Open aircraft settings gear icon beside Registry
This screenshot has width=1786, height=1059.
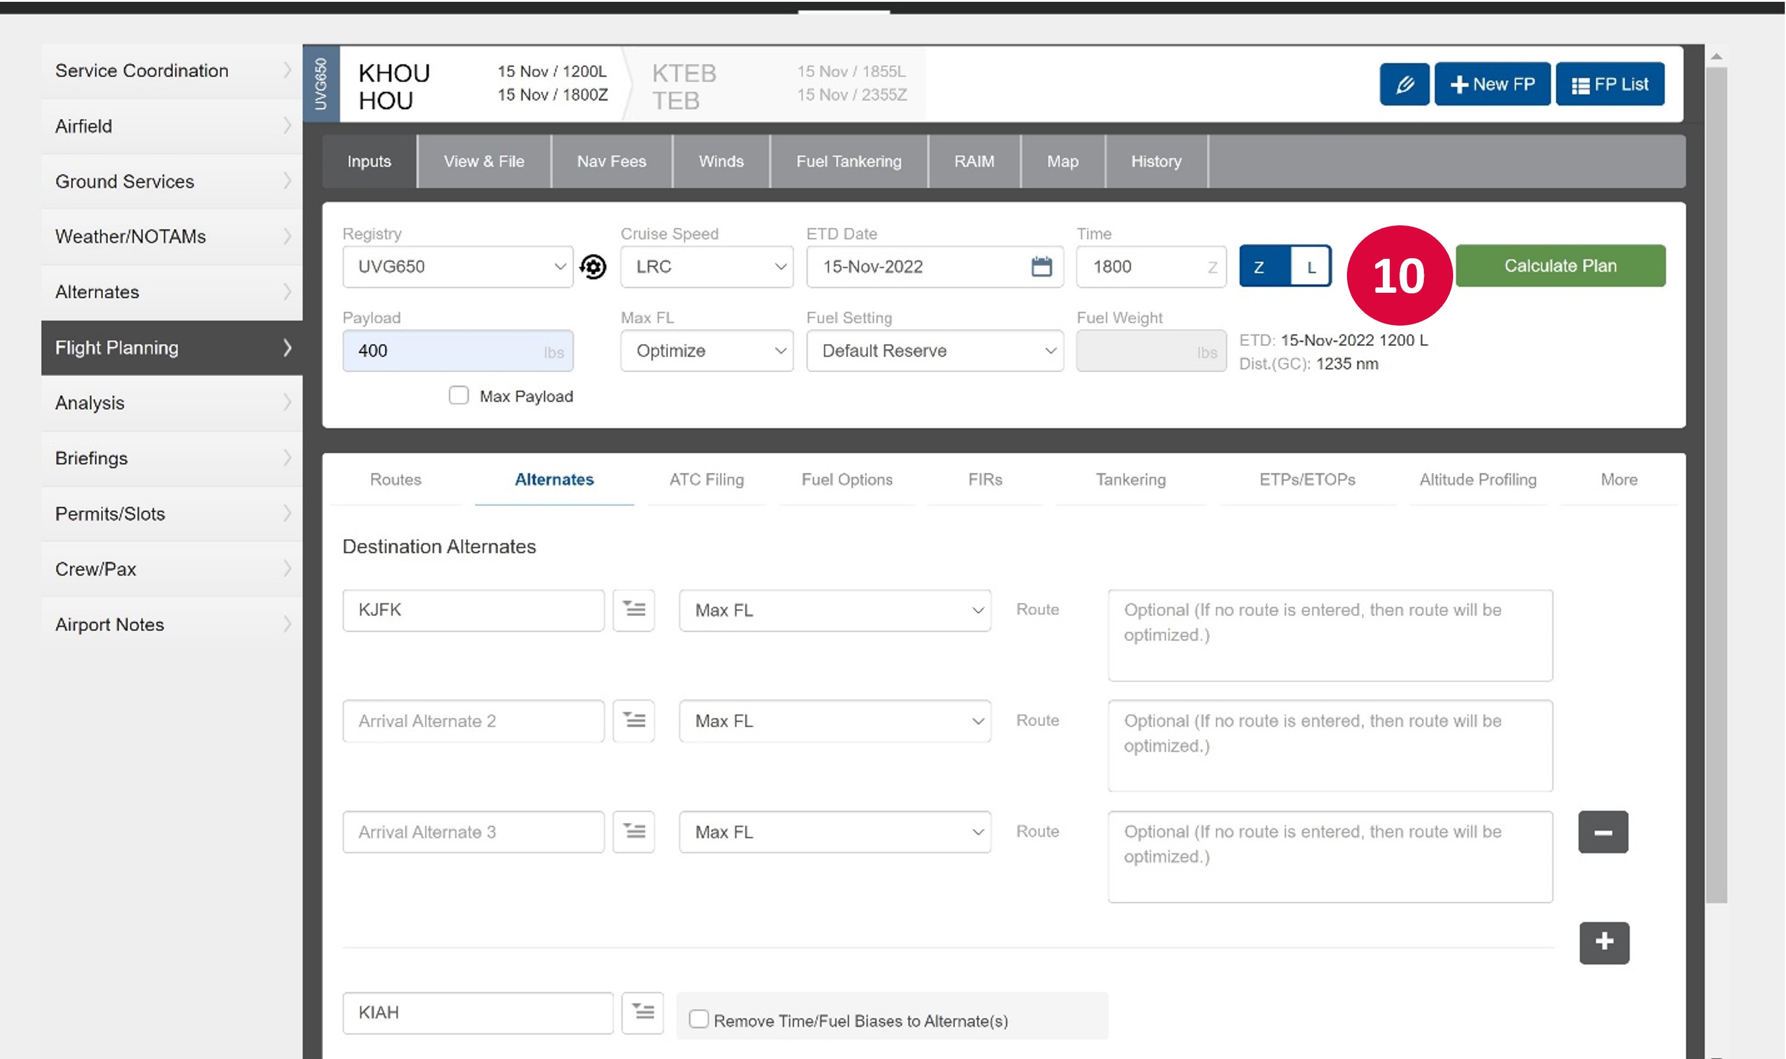point(592,267)
